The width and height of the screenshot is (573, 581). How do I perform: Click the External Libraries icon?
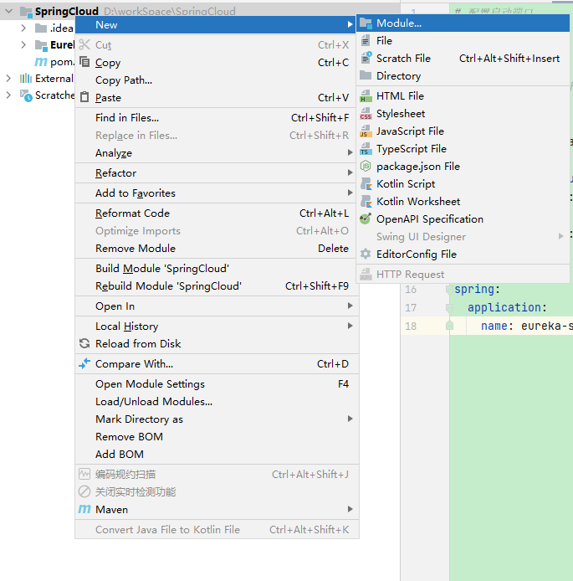[26, 78]
